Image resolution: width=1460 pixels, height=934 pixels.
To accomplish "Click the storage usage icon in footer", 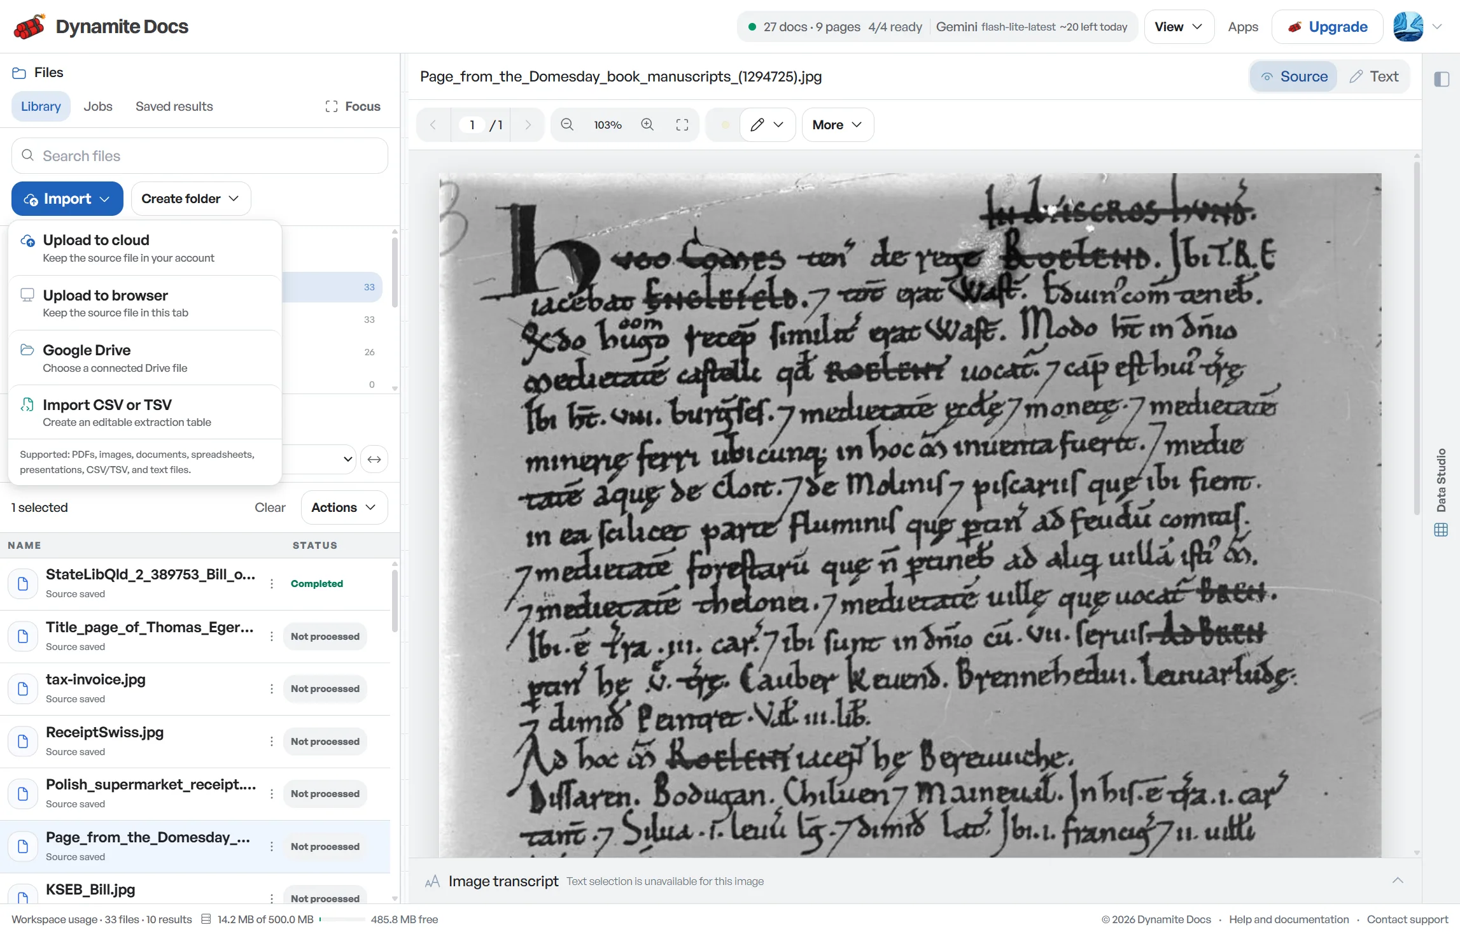I will [x=206, y=919].
